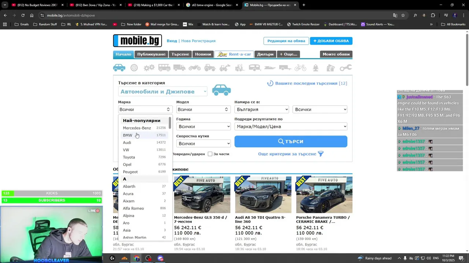The width and height of the screenshot is (469, 263).
Task: Open the notification center in the taskbar
Action: click(x=461, y=258)
